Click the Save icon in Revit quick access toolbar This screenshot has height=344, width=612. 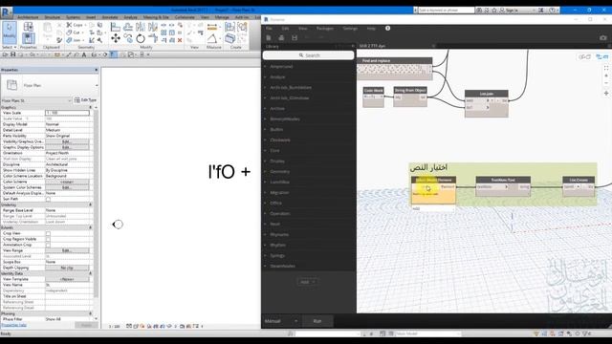12,54
